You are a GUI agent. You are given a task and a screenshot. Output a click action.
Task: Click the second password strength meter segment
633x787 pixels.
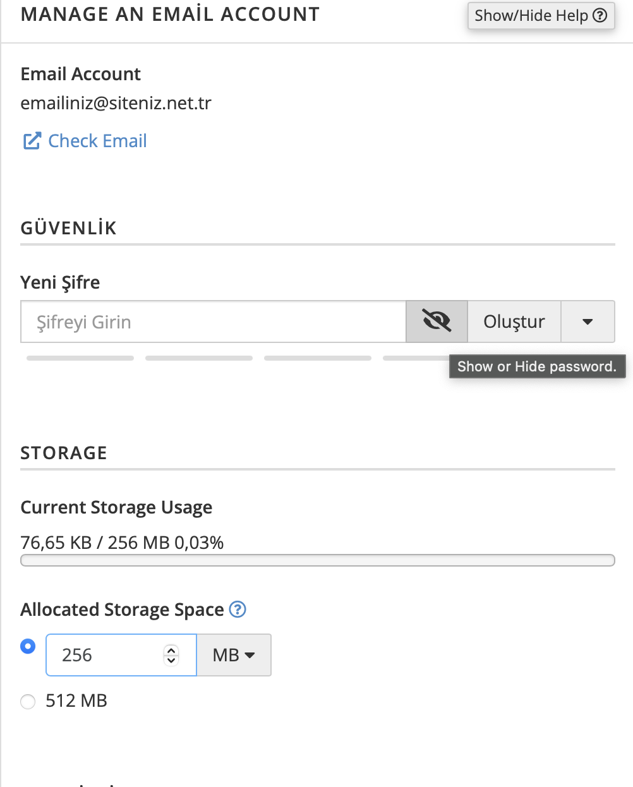coord(199,358)
